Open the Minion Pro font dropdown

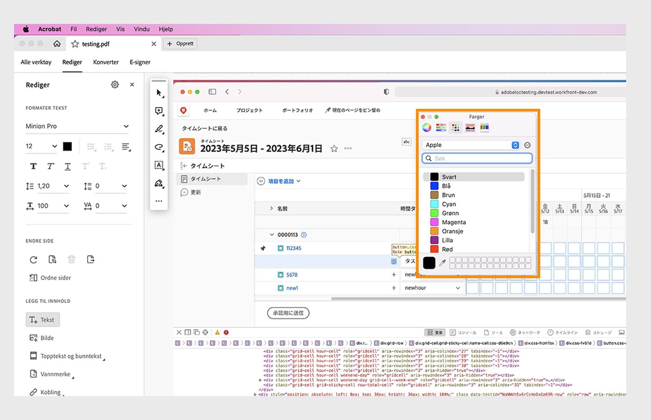tap(77, 126)
